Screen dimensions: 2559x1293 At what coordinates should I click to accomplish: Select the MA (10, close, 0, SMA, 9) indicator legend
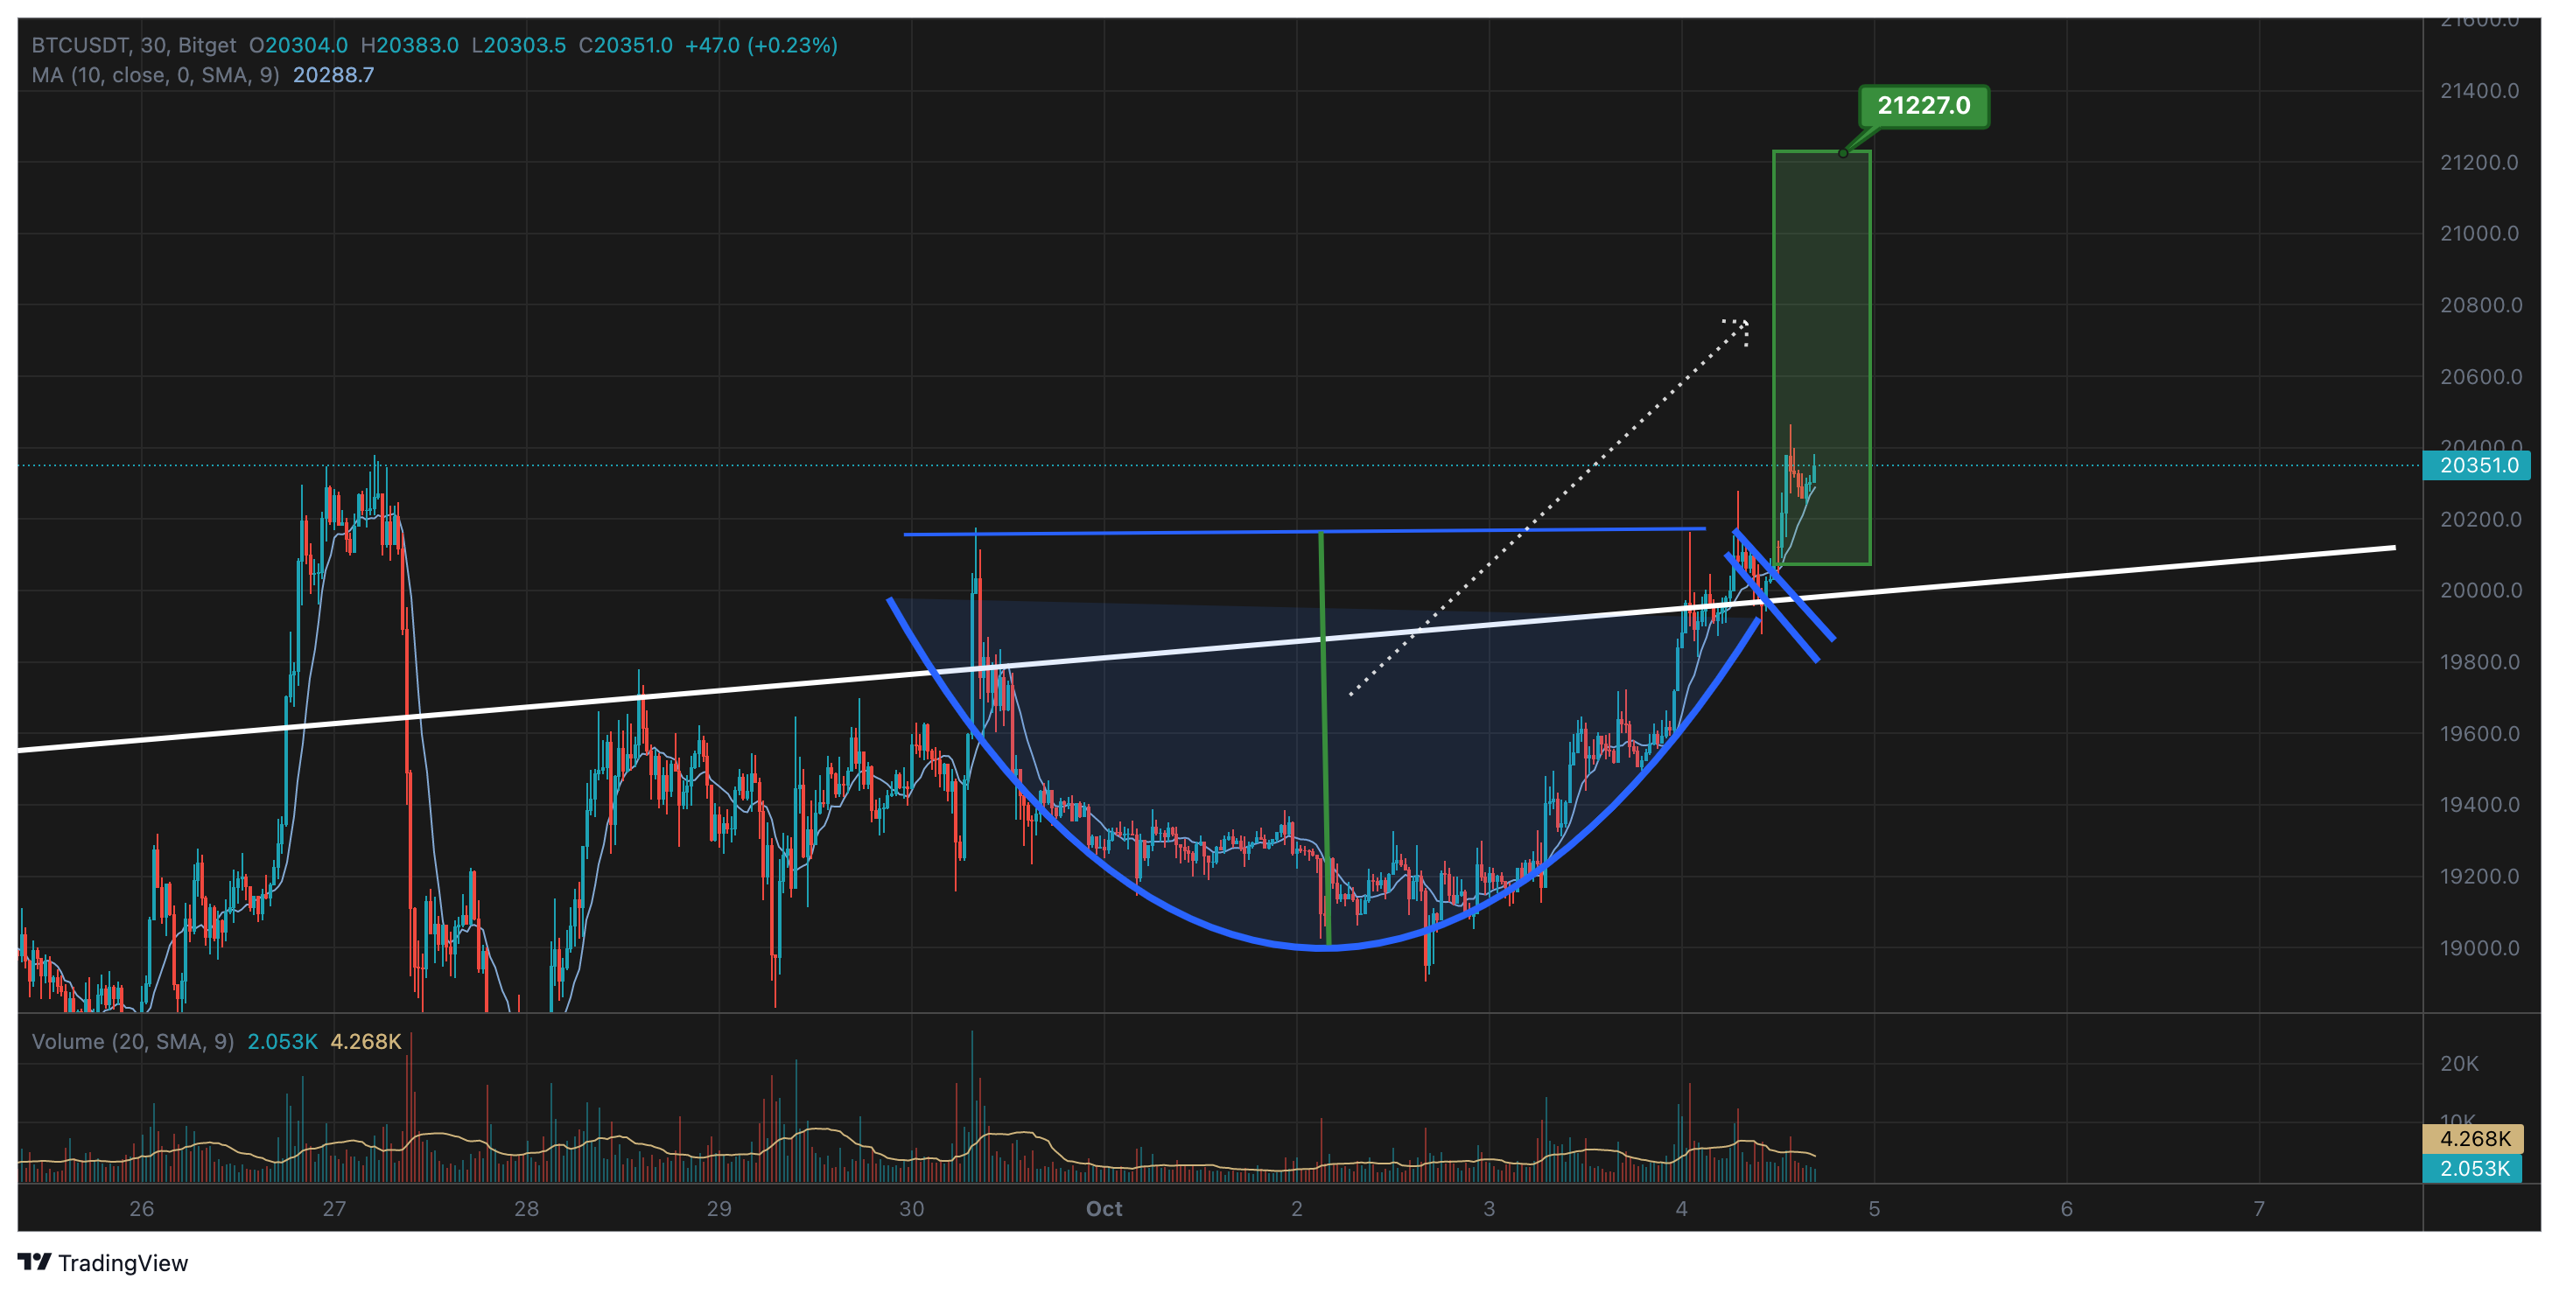coord(155,75)
